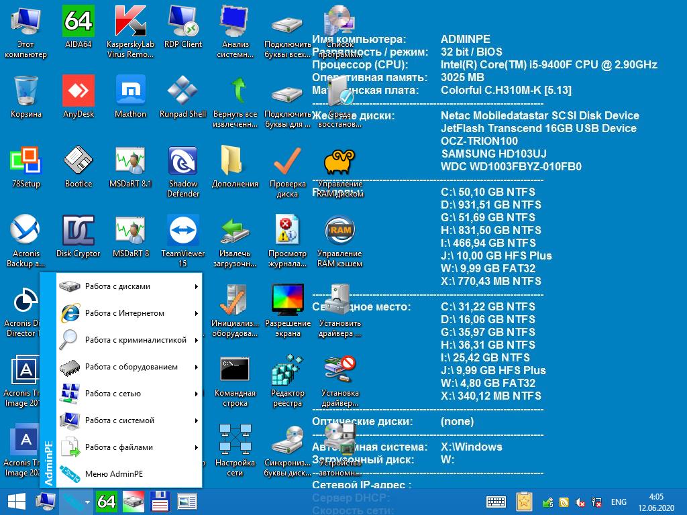Open the Disk Cryptor shortcut
The height and width of the screenshot is (515, 687).
(78, 231)
